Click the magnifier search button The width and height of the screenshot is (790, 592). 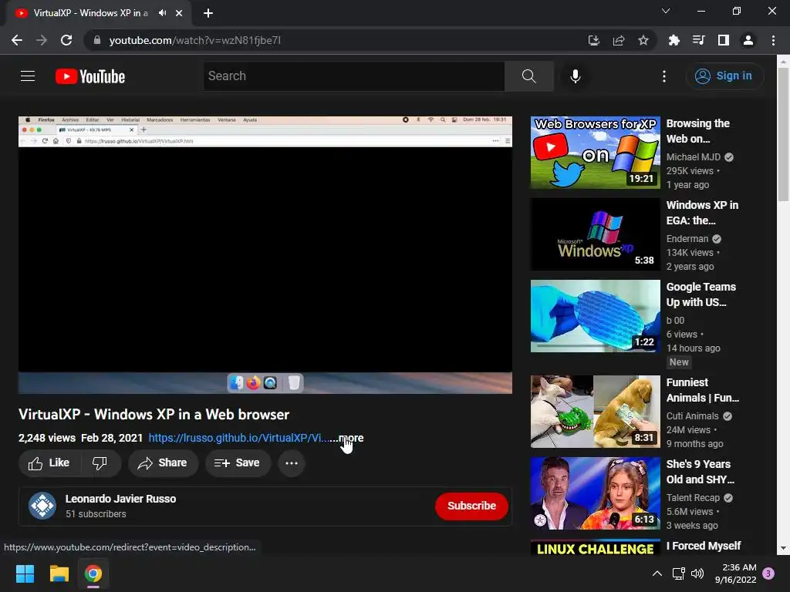(529, 76)
